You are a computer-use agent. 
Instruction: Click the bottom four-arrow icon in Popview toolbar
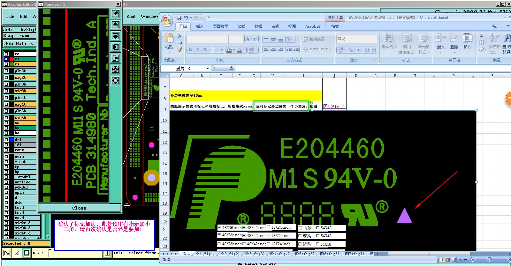115,80
